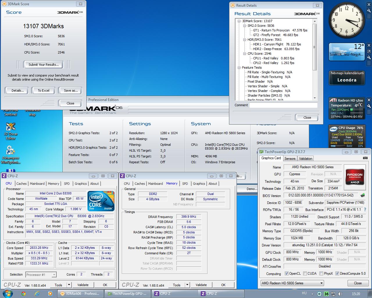Open the SPD tab in Memory CPU-Z
372x298 pixels.
coord(185,184)
